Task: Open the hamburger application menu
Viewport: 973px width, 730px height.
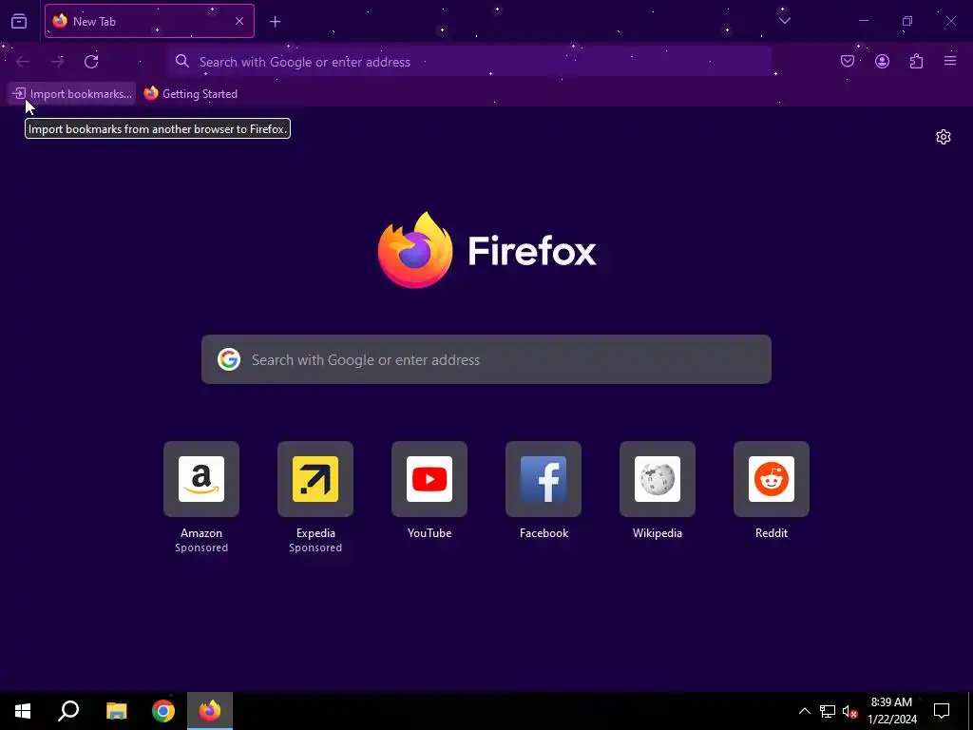Action: [950, 61]
